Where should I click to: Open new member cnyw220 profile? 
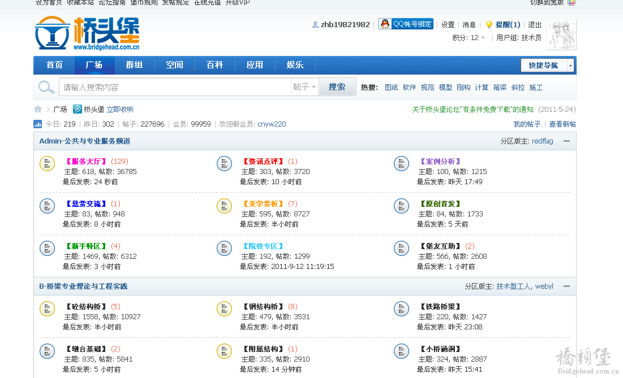click(x=272, y=124)
